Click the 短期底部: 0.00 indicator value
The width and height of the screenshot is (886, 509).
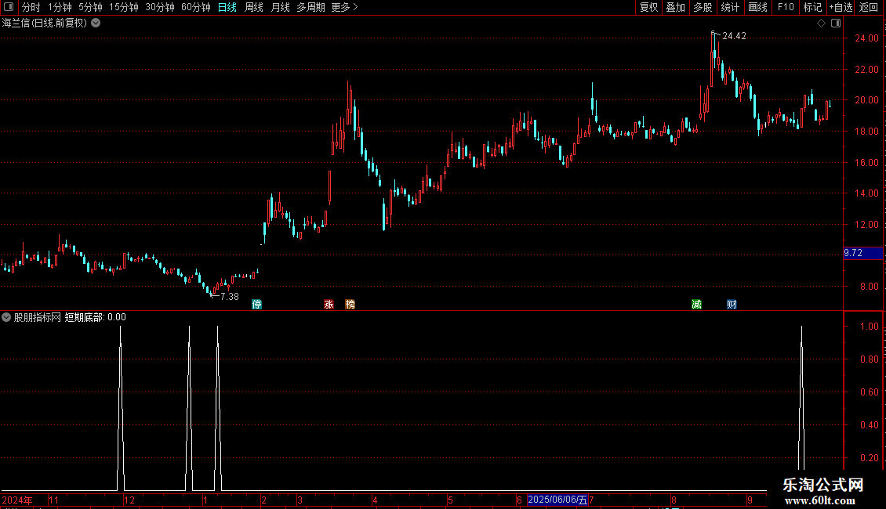click(x=96, y=317)
